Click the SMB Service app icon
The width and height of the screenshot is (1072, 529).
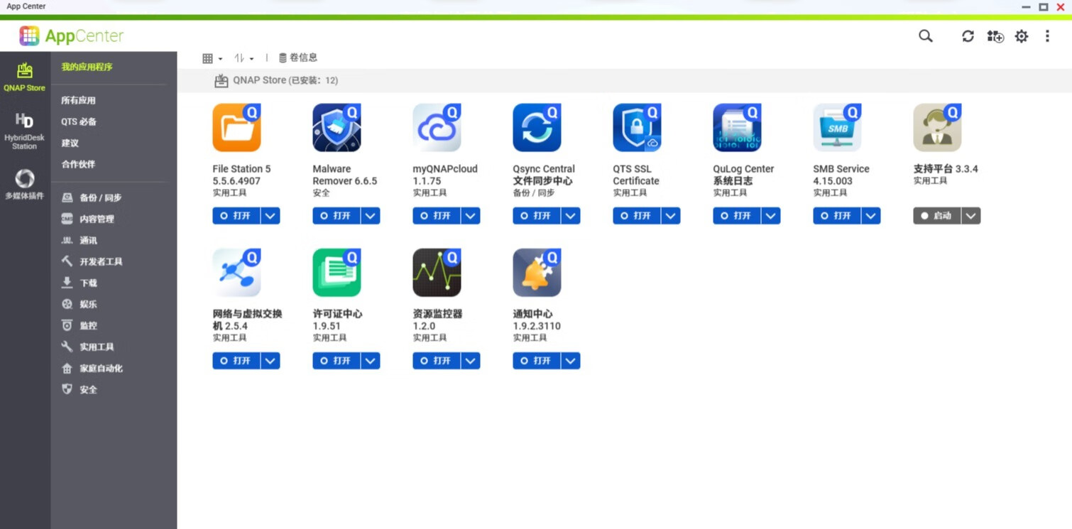[837, 128]
